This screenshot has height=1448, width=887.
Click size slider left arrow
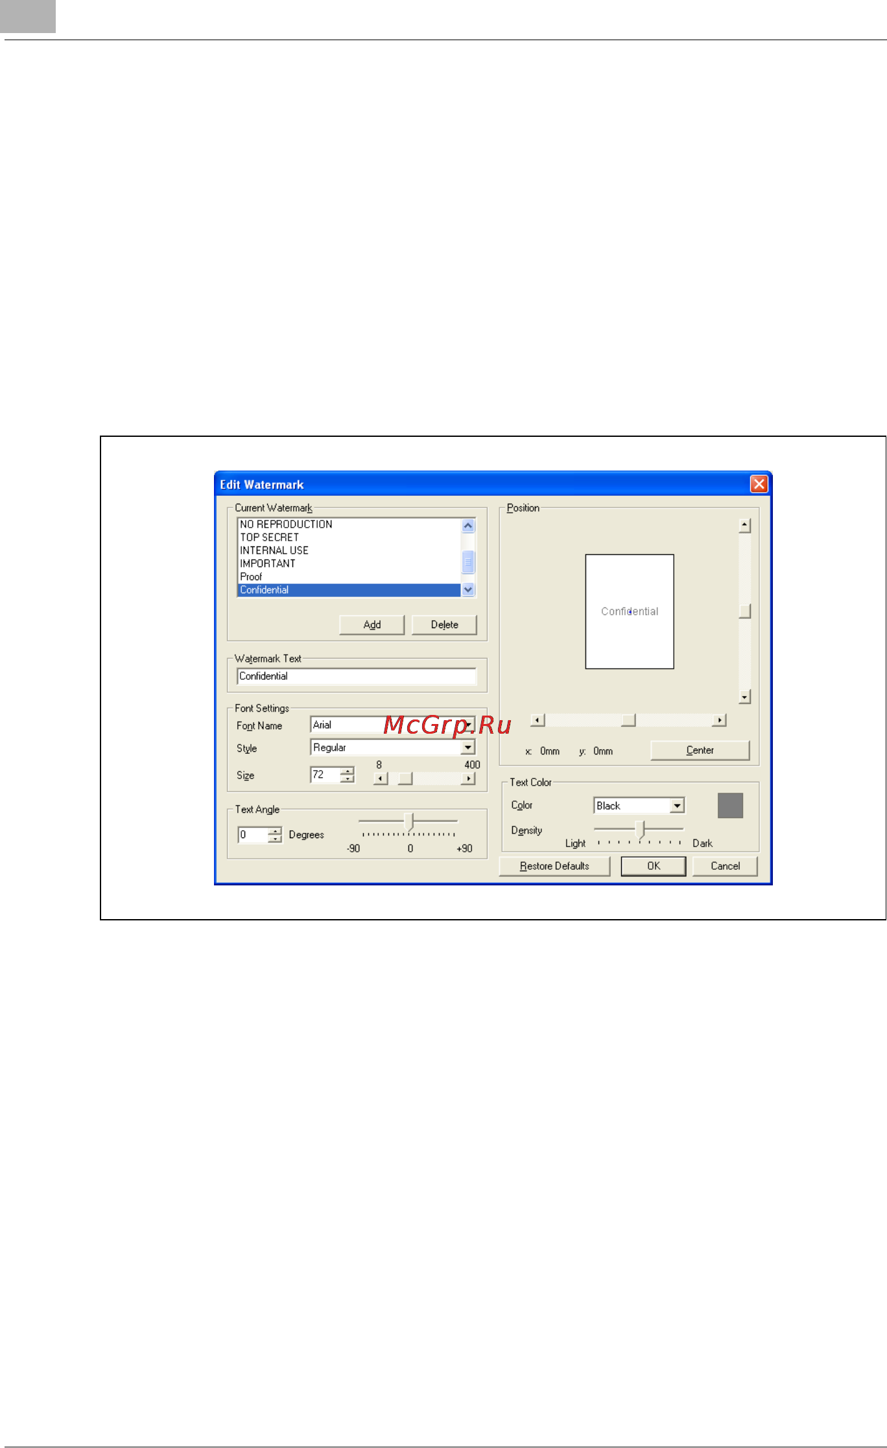point(381,778)
